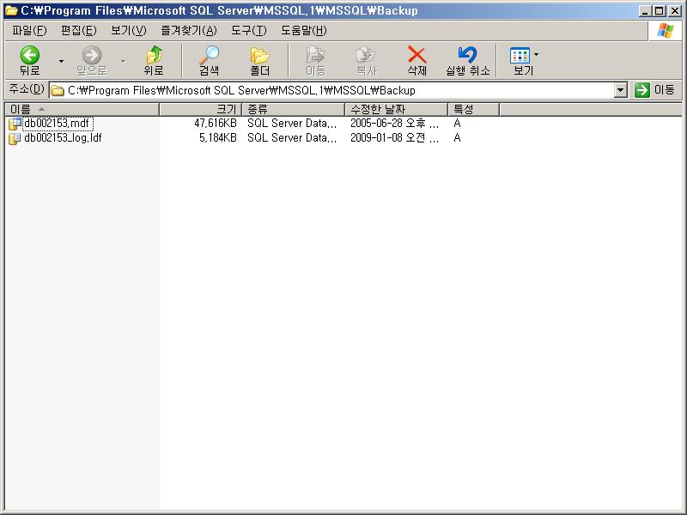687x515 pixels.
Task: Click the 앞으로 forward button
Action: (92, 60)
